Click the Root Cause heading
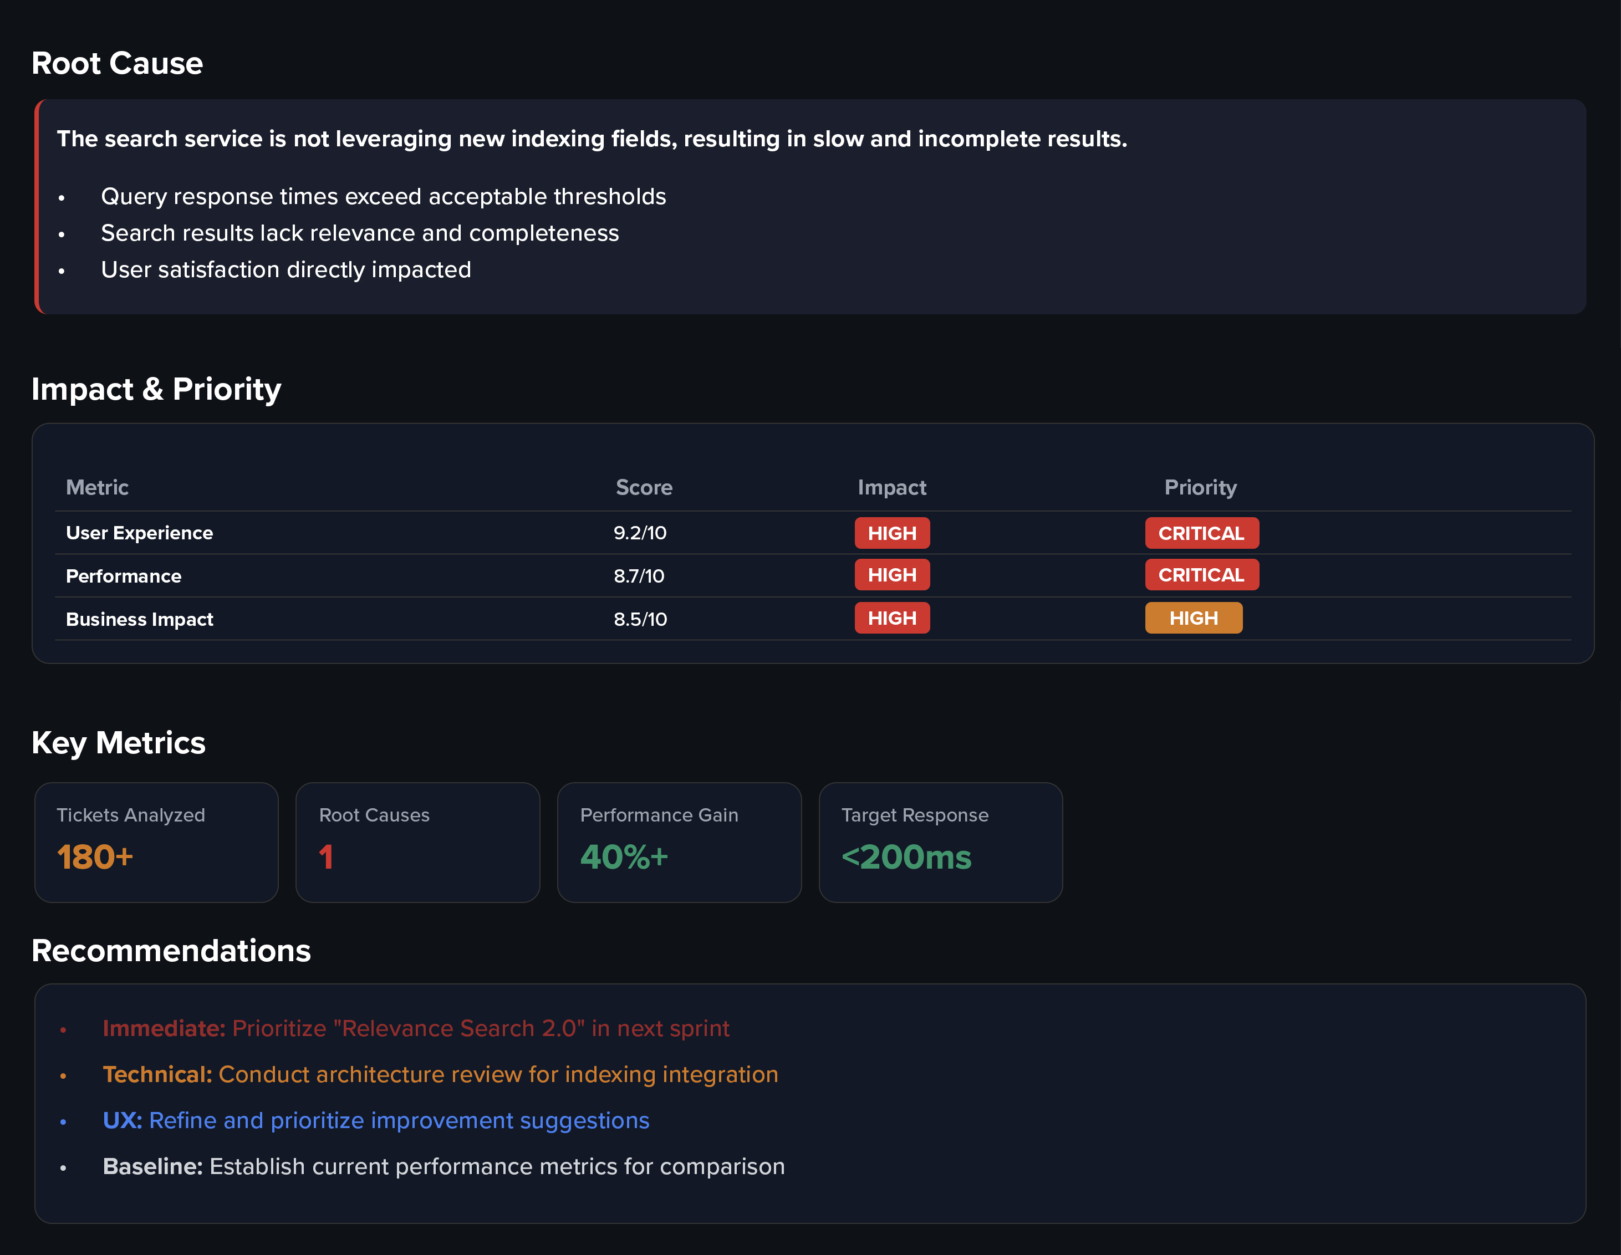1621x1255 pixels. (118, 64)
